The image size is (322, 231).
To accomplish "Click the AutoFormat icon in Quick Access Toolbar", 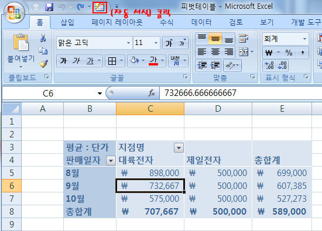I will [x=100, y=8].
